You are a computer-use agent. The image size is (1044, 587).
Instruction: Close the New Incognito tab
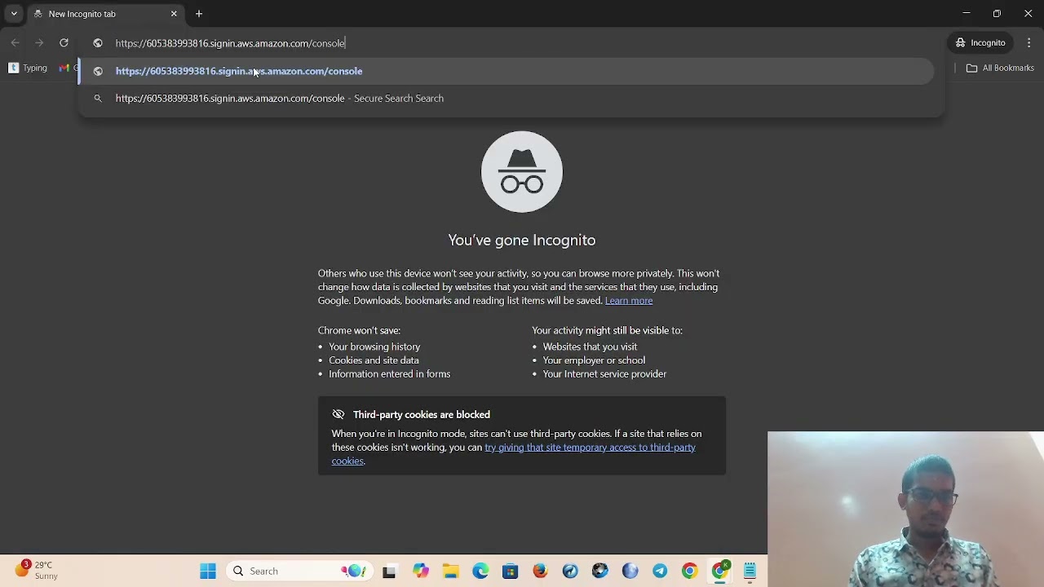tap(174, 14)
